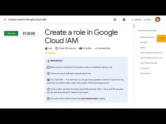Viewport: 166px width, 124px height.
Task: Jump to Conclusion section
Action: point(145,68)
